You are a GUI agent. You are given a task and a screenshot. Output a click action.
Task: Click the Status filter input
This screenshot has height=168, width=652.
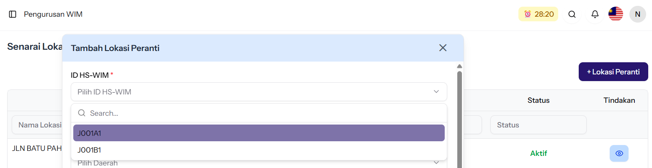[538, 125]
